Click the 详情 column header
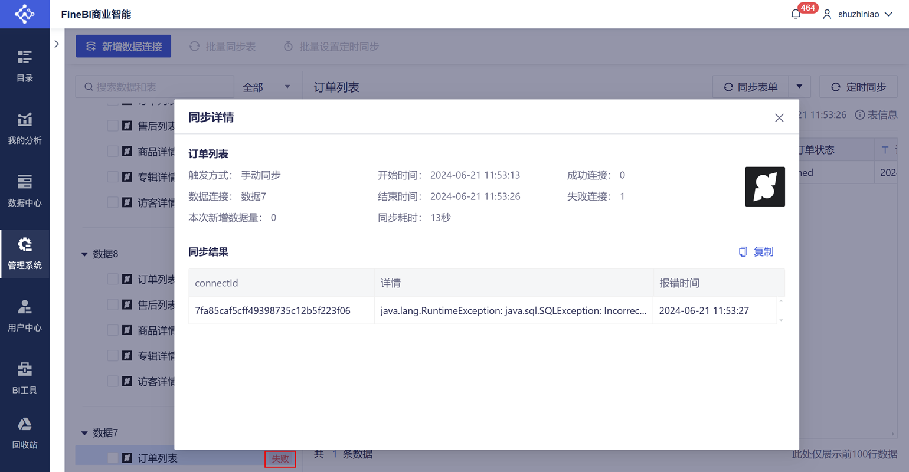 pos(514,283)
